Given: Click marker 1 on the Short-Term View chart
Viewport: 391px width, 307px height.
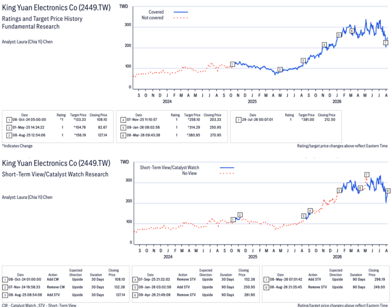Looking at the screenshot, I should tap(233, 219).
